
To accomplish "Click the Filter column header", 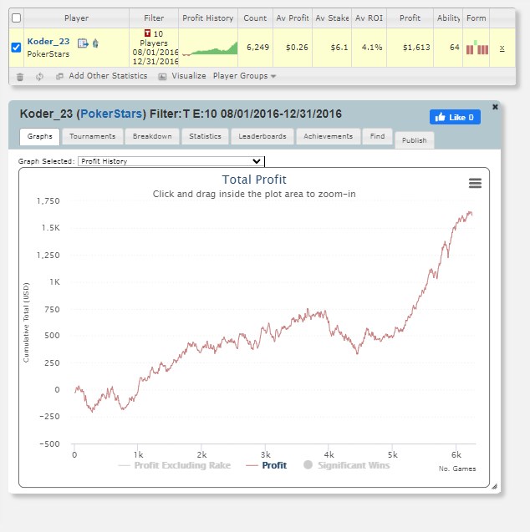I will [154, 18].
